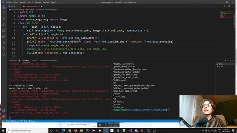
Task: Close the terminal panel
Action: click(x=233, y=61)
